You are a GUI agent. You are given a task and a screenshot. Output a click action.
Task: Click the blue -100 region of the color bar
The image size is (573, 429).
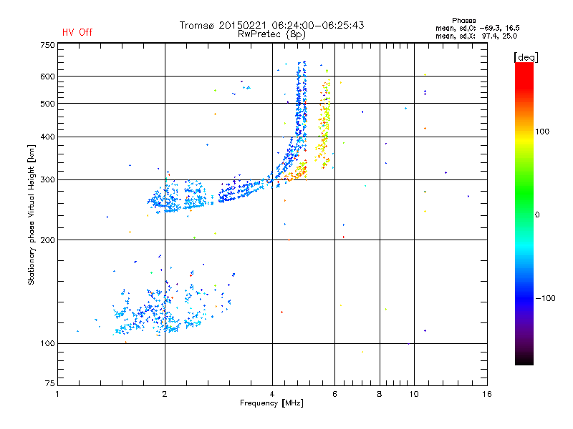pos(524,298)
